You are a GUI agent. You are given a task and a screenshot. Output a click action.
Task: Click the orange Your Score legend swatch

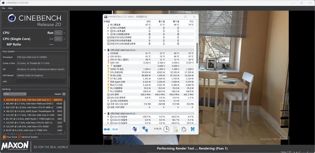pos(4,137)
